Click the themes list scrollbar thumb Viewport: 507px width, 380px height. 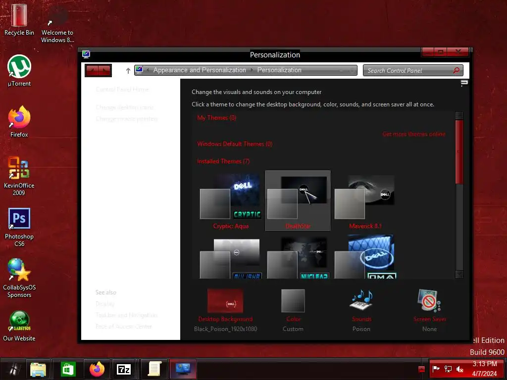[x=459, y=152]
